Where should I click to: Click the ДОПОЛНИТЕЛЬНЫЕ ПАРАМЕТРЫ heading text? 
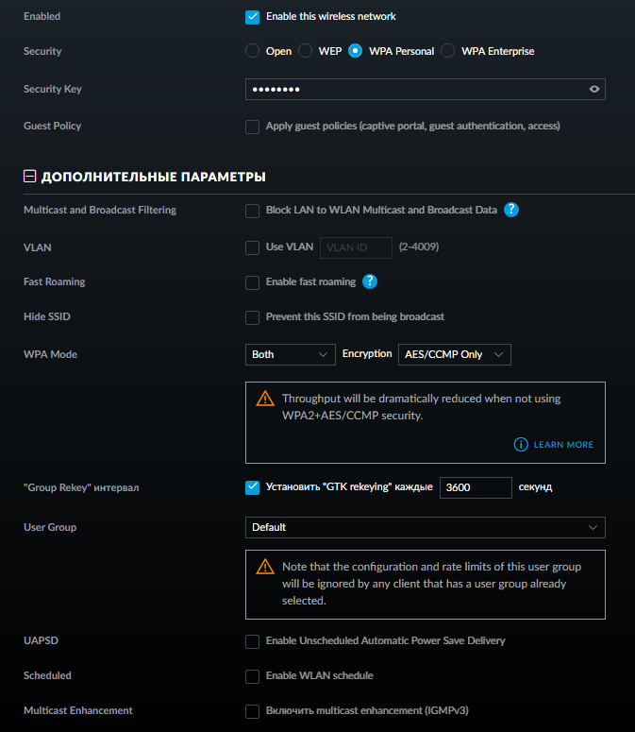[x=154, y=177]
